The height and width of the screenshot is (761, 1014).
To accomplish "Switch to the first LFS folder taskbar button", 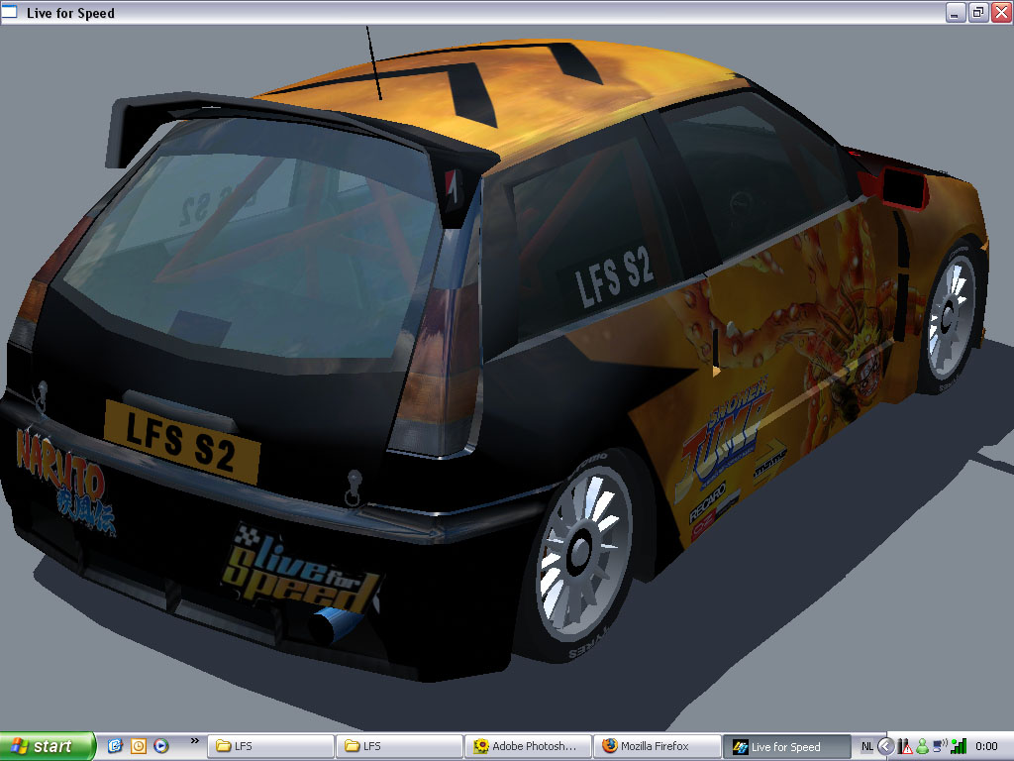I will pyautogui.click(x=270, y=746).
